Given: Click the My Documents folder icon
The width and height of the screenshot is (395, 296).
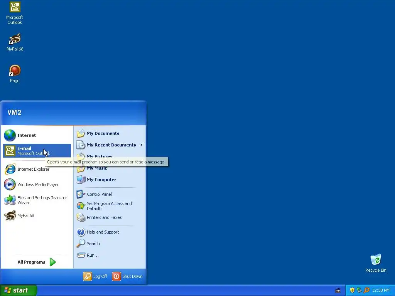Looking at the screenshot, I should pos(81,133).
